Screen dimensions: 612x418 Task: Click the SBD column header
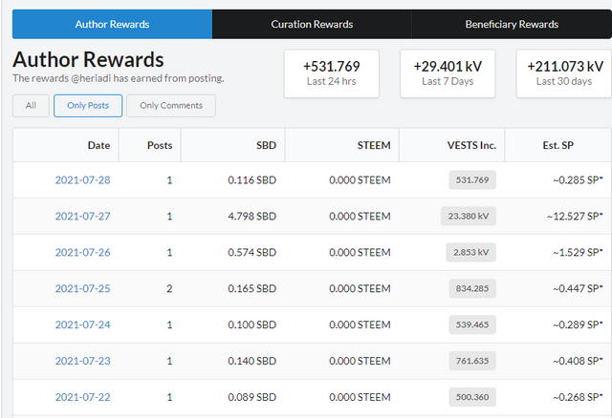pyautogui.click(x=233, y=145)
